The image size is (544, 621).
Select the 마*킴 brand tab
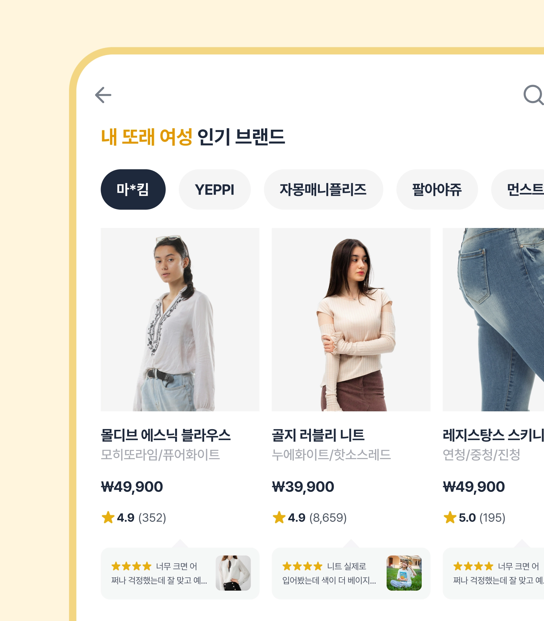pyautogui.click(x=133, y=189)
